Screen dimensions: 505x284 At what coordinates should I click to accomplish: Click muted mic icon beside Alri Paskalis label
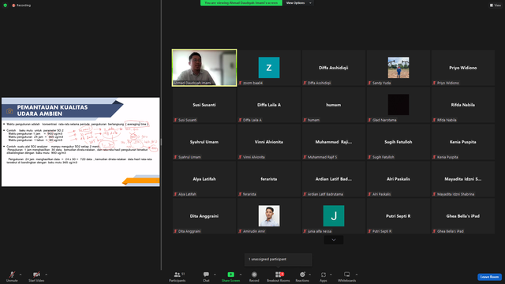(x=370, y=194)
